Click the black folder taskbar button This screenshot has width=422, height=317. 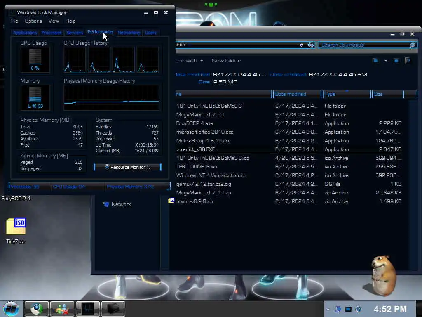(113, 309)
